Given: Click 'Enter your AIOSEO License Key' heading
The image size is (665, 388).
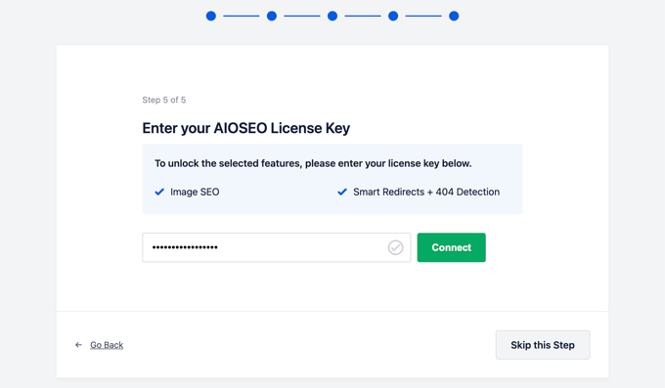Looking at the screenshot, I should (246, 128).
